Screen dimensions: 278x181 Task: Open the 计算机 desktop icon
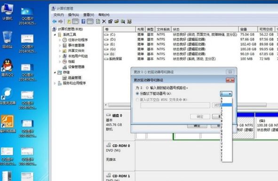7,12
